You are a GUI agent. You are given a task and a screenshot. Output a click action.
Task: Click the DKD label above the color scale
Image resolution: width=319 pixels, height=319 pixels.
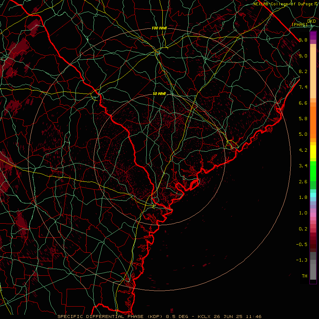[x=311, y=21]
